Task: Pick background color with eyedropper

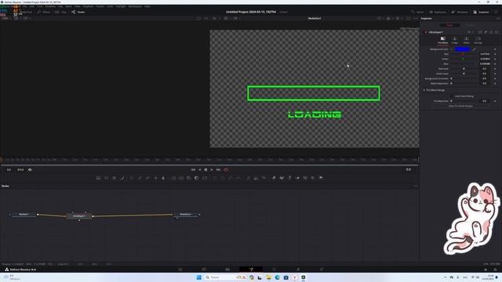Action: (x=474, y=49)
